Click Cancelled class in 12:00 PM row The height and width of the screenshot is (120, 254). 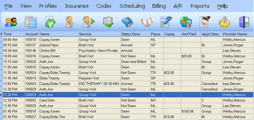[x=211, y=84]
